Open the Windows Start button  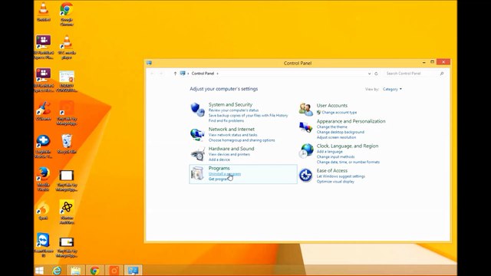(39, 271)
